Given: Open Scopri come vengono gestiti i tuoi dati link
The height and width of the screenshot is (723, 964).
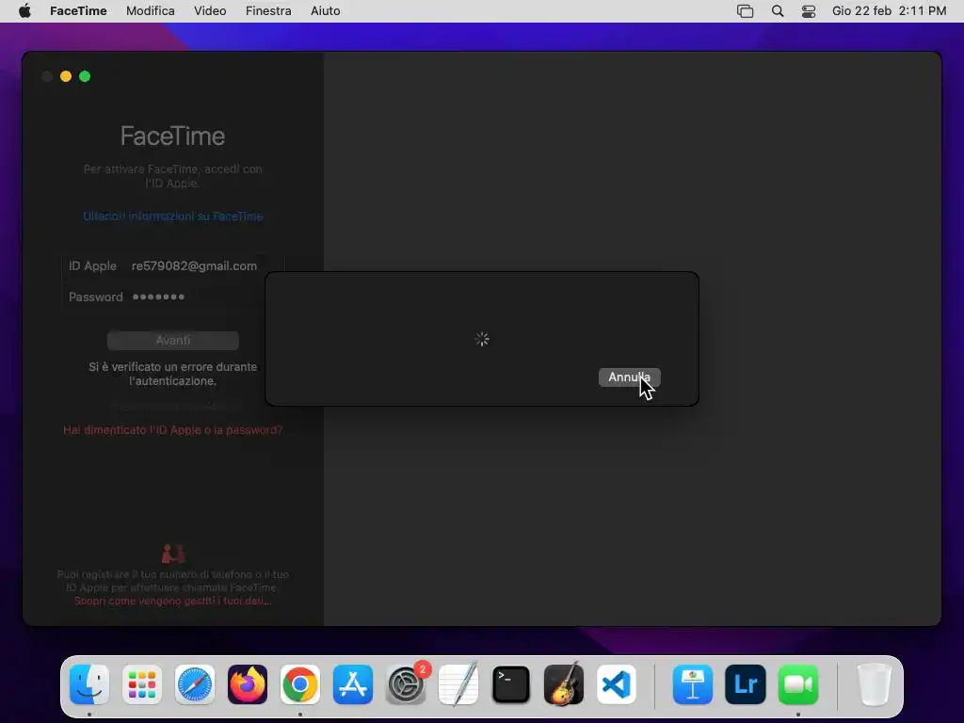Looking at the screenshot, I should [x=173, y=601].
